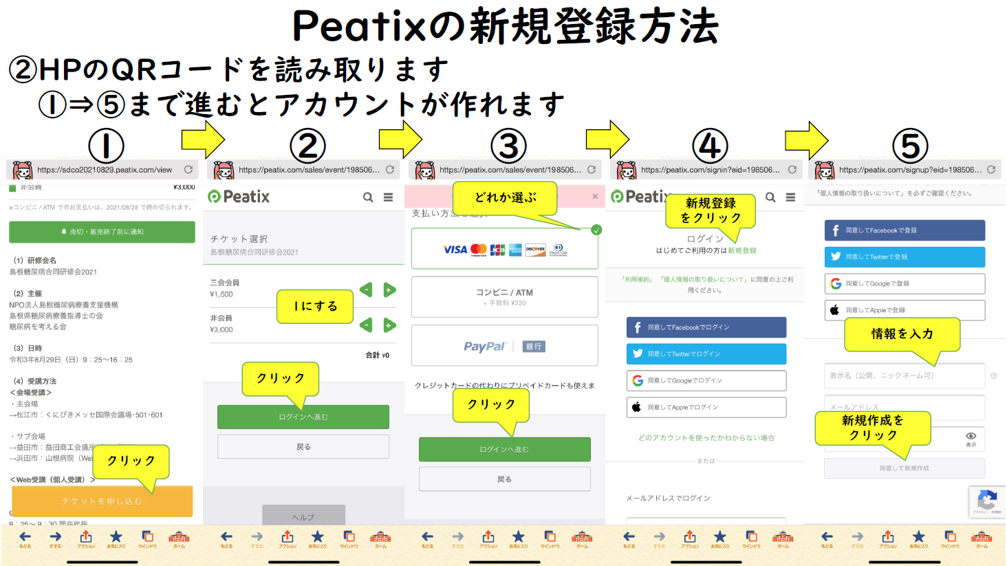Tap ウインドウ icon on the payment method screen
Viewport: 1007px width, 566px height.
point(550,539)
